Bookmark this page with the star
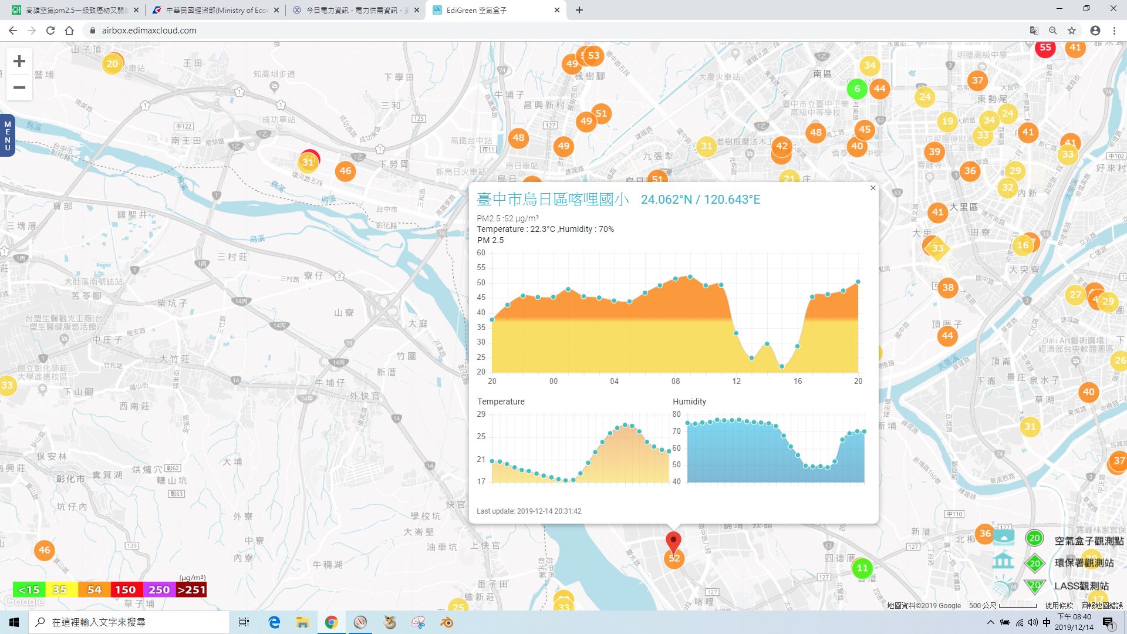Viewport: 1127px width, 634px height. pyautogui.click(x=1072, y=31)
